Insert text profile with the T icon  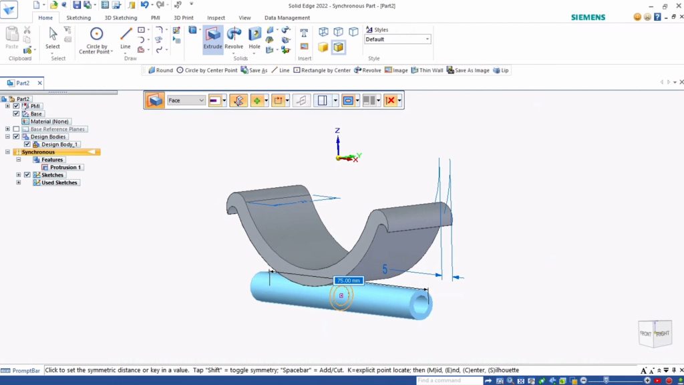[304, 33]
